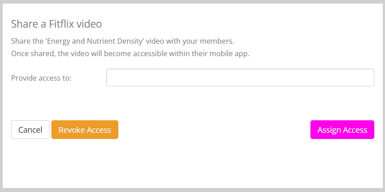
Task: Revoke members' access to the video
Action: click(85, 130)
